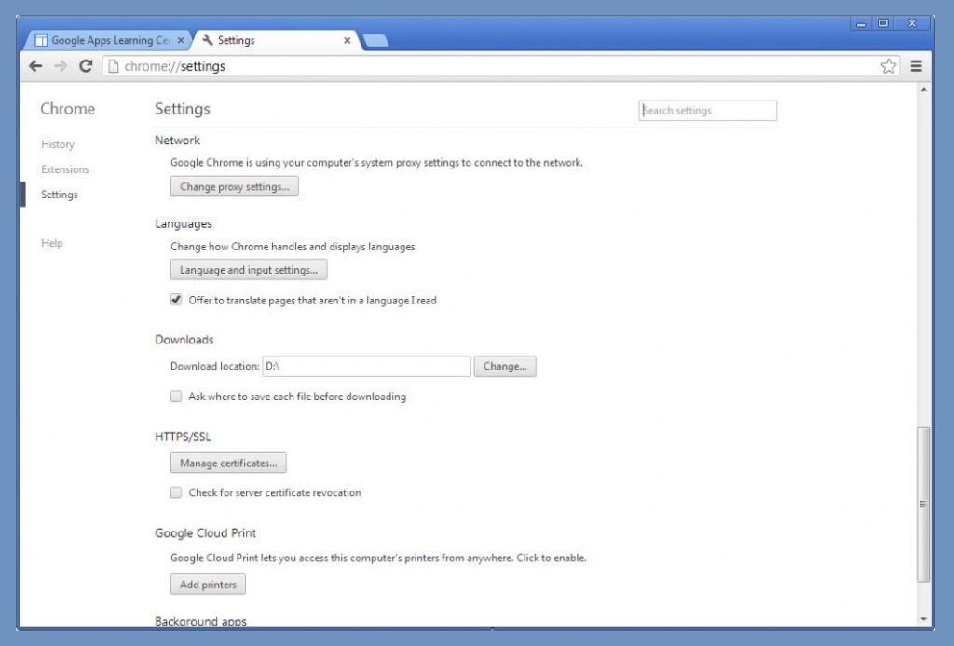
Task: Open the Chrome hamburger menu
Action: (916, 66)
